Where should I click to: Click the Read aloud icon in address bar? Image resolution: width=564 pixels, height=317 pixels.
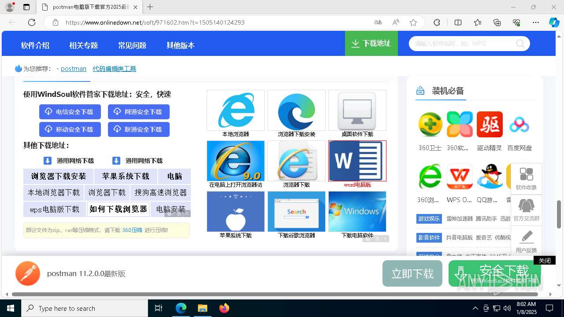pyautogui.click(x=396, y=22)
